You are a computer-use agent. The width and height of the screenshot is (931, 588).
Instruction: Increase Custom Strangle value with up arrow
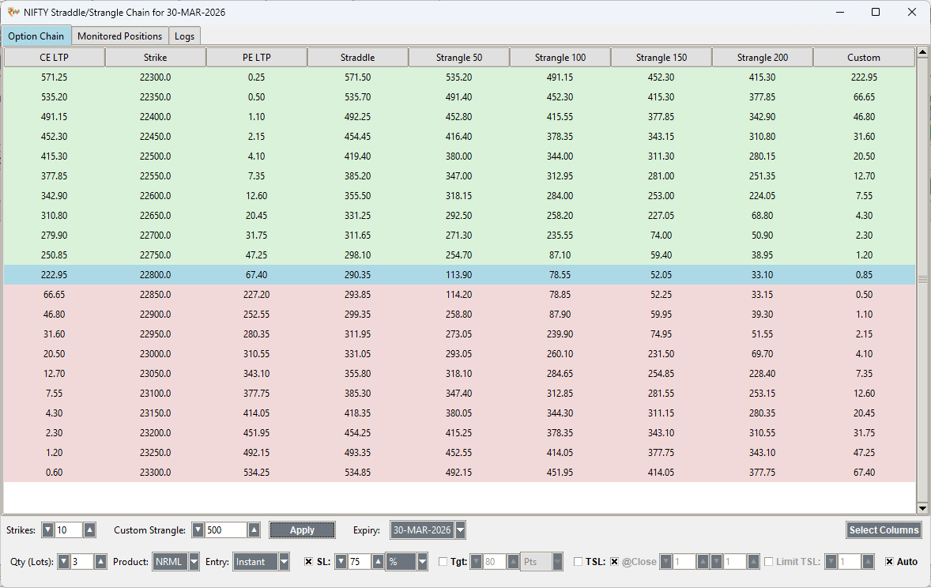pyautogui.click(x=254, y=530)
